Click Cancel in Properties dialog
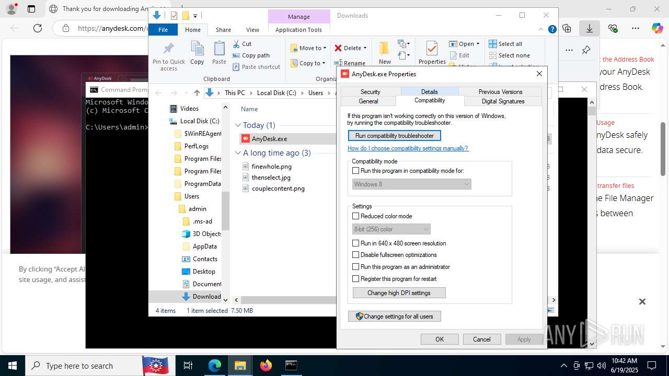This screenshot has width=669, height=376. (x=482, y=339)
